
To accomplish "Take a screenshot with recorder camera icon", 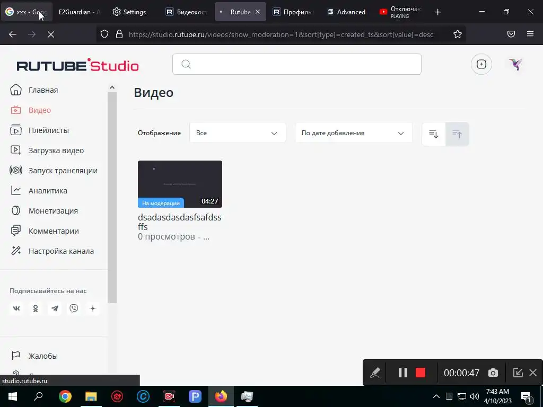I will 493,373.
